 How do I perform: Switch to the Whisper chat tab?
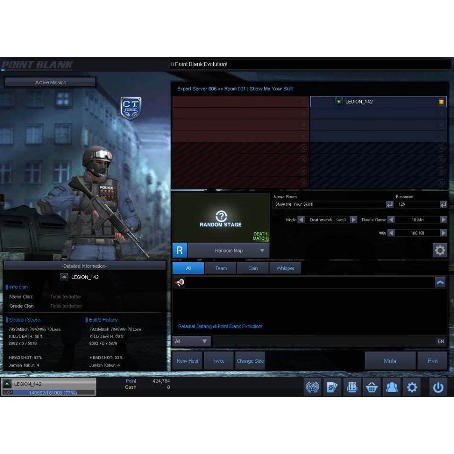point(285,268)
